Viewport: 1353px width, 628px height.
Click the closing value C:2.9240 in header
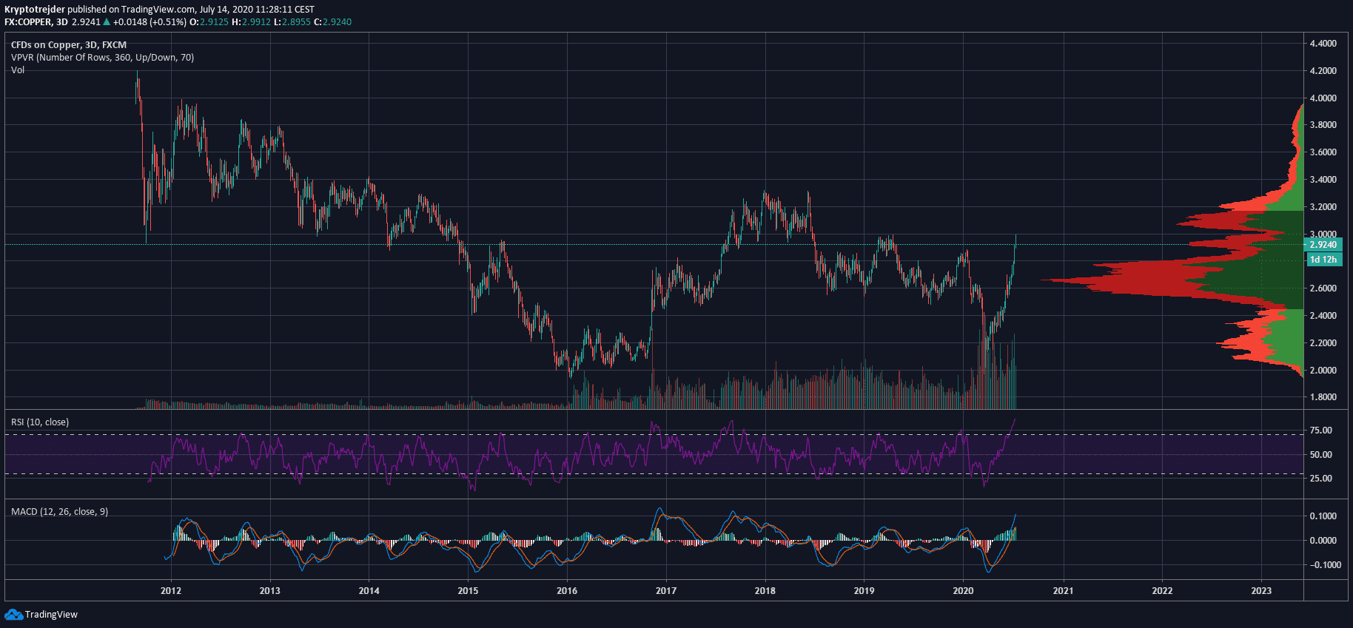click(332, 22)
